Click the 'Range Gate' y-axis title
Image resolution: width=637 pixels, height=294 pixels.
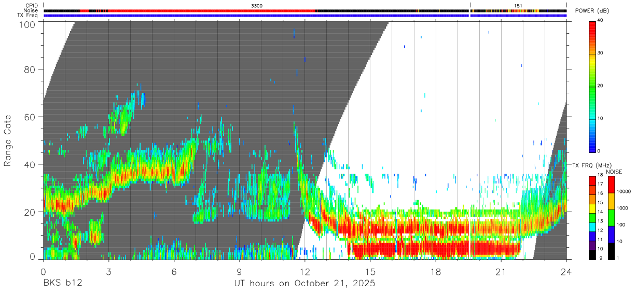[8, 141]
